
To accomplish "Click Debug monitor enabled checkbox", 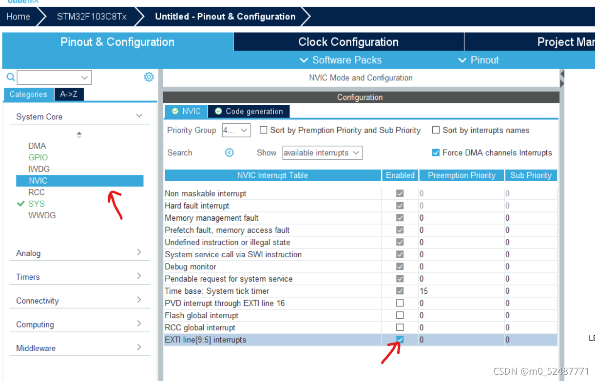I will pos(400,267).
